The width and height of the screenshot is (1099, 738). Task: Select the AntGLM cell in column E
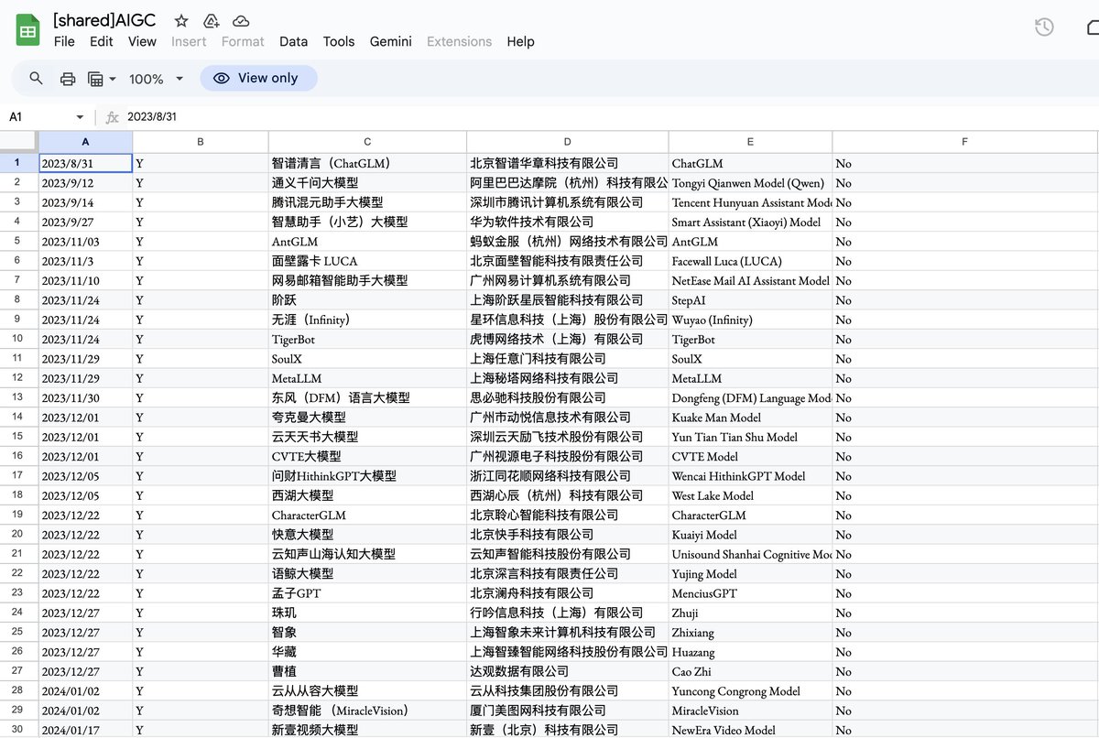coord(750,242)
